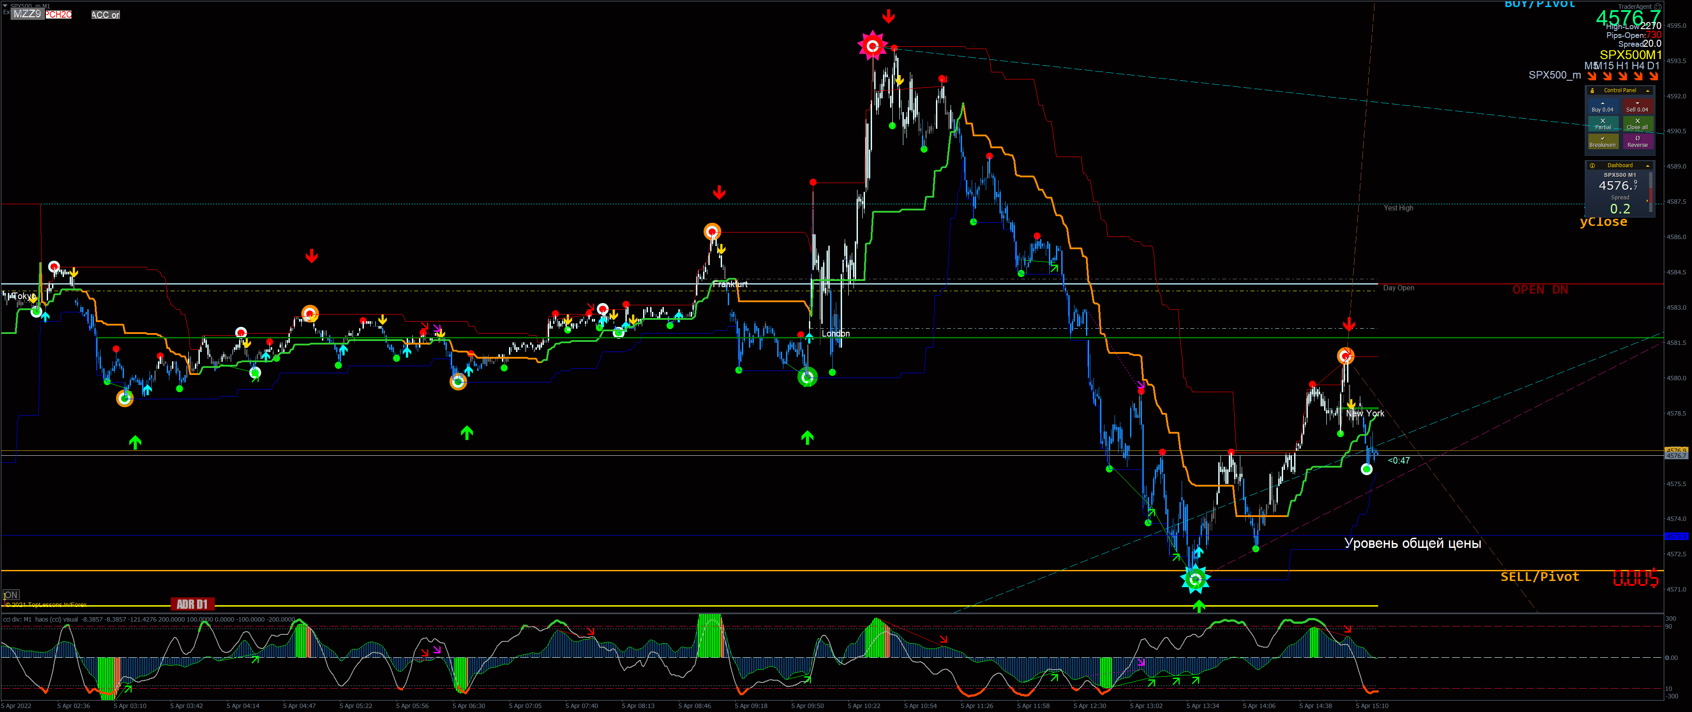Click the D1 timeframe trend arrow
The height and width of the screenshot is (712, 1692).
pos(1653,76)
